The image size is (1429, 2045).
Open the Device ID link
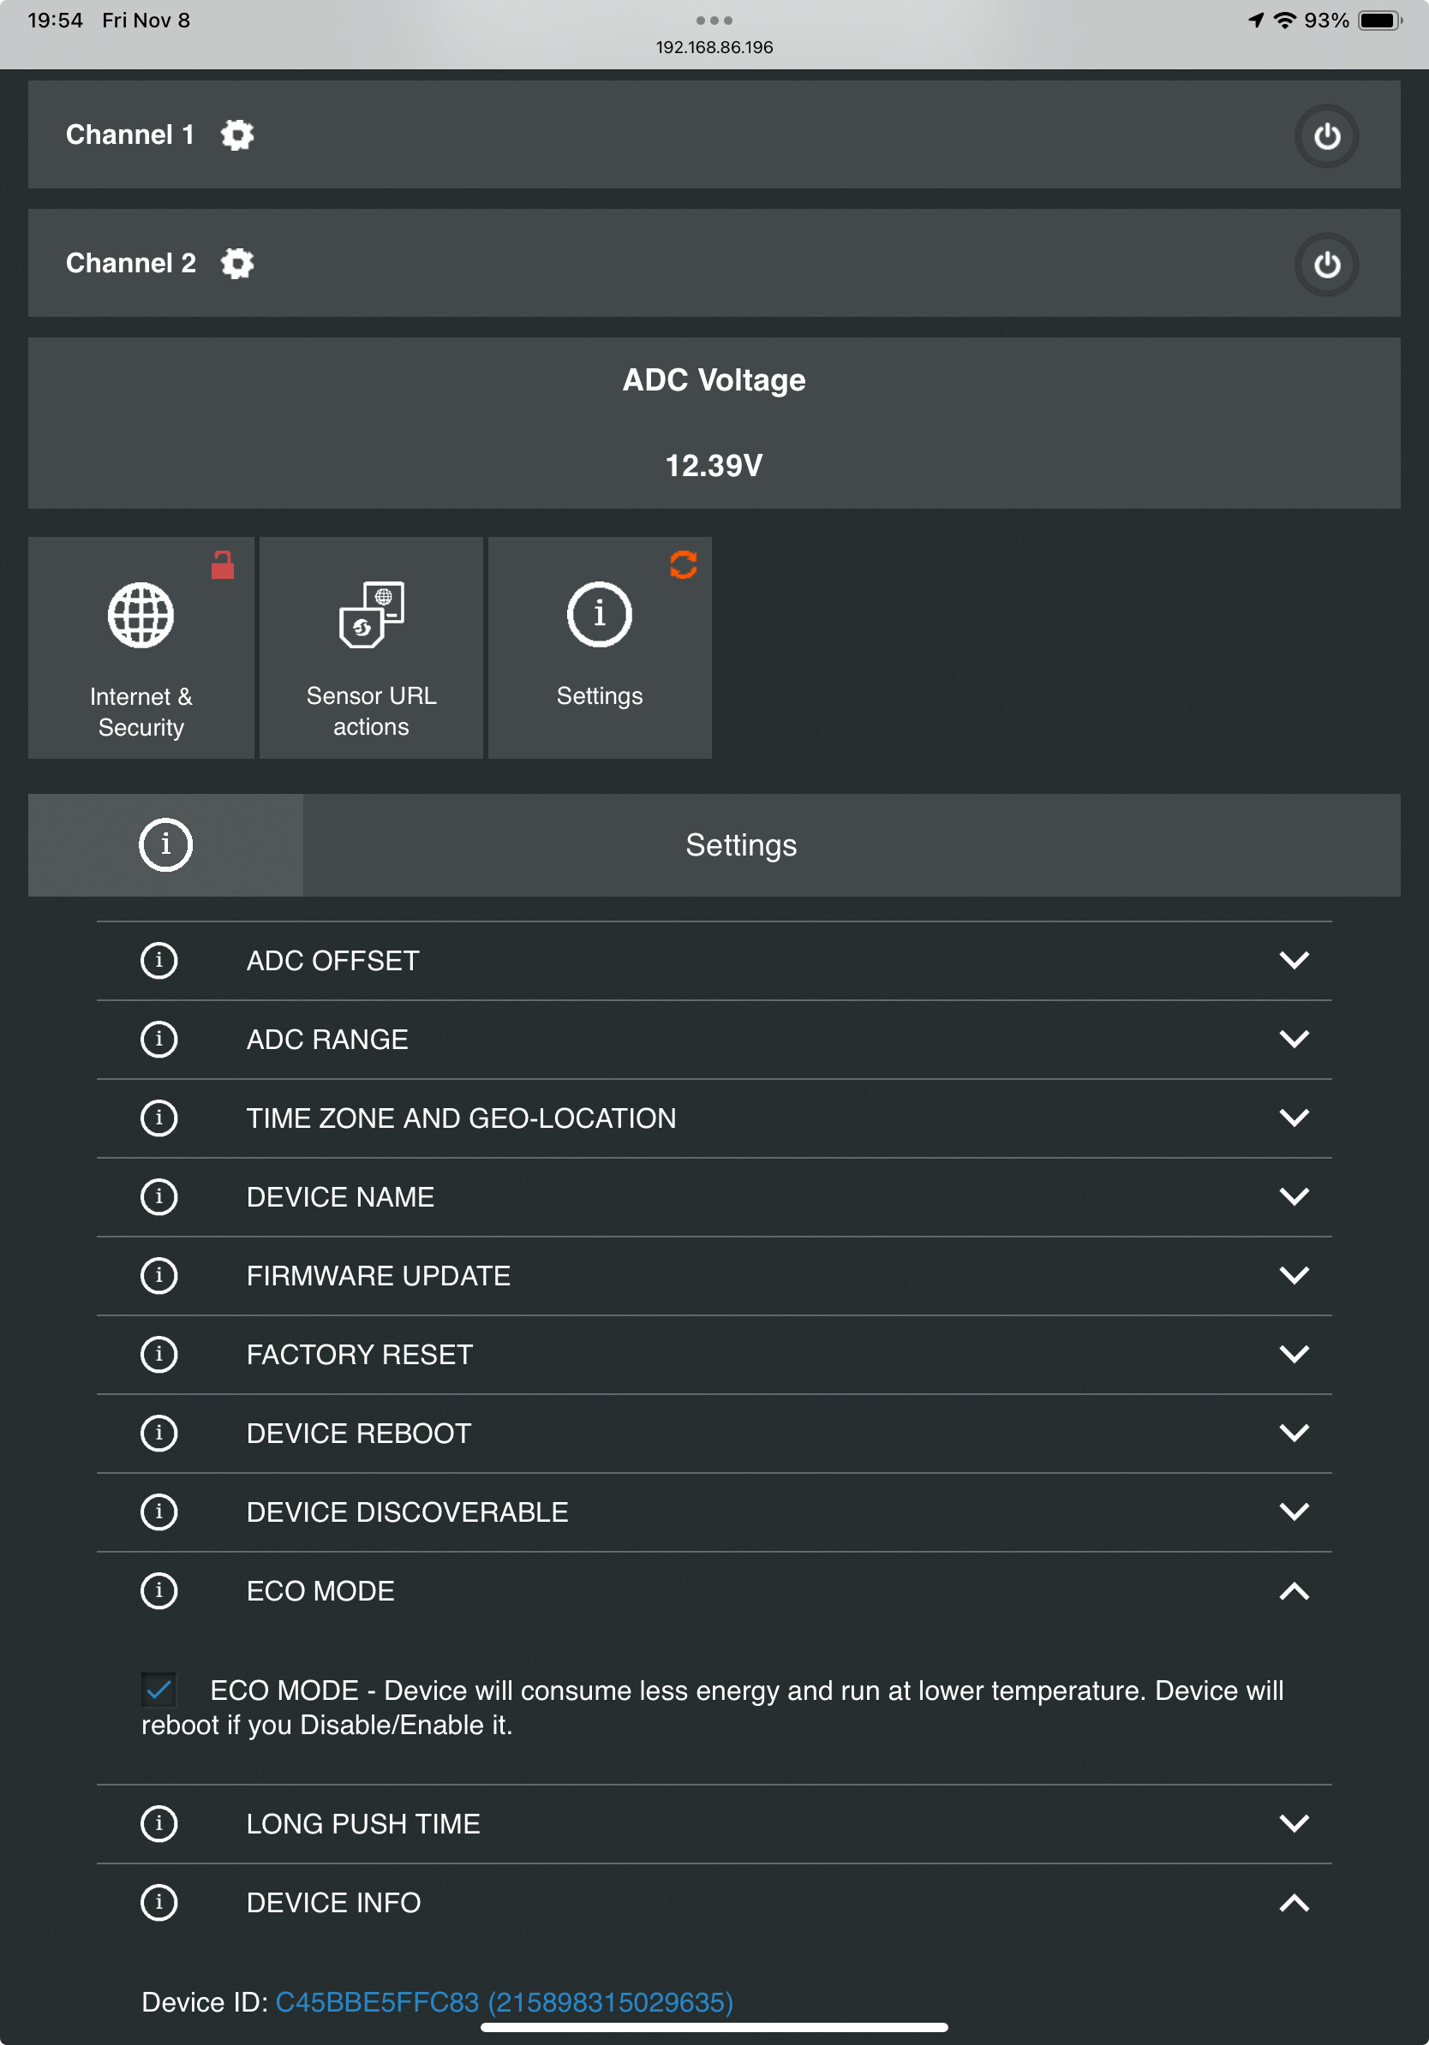505,2001
